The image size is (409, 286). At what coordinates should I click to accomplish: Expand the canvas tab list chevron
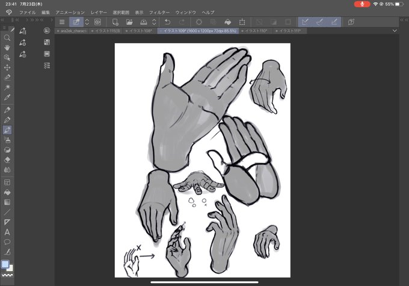[395, 31]
